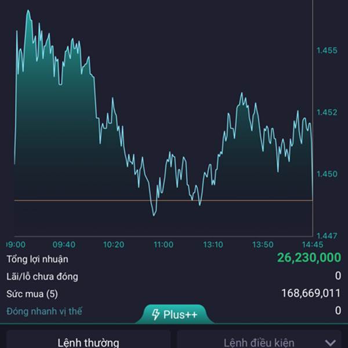Tap the 09:40 time axis label
Screen dimensions: 348x348
[x=64, y=245]
